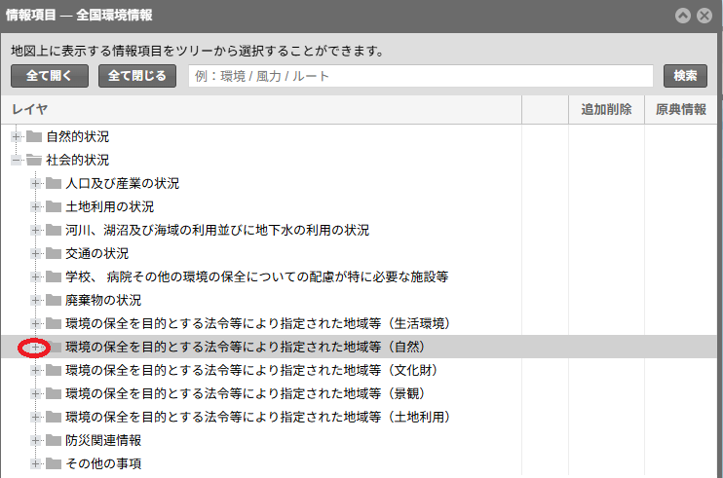
Task: Collapse the panel with the up-arrow icon
Action: [683, 16]
